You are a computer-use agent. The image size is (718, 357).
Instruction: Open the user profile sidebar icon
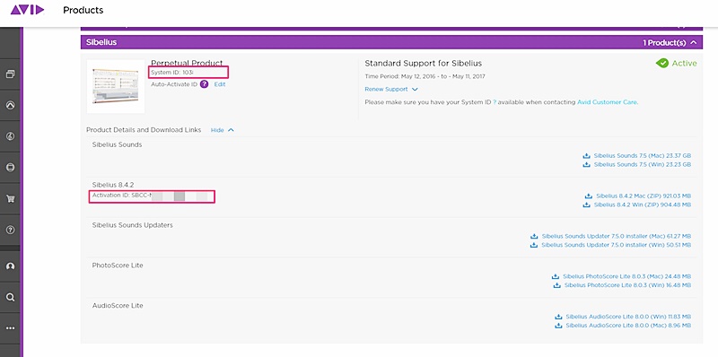click(10, 266)
